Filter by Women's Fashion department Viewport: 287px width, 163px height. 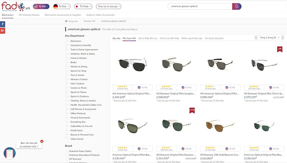[79, 79]
